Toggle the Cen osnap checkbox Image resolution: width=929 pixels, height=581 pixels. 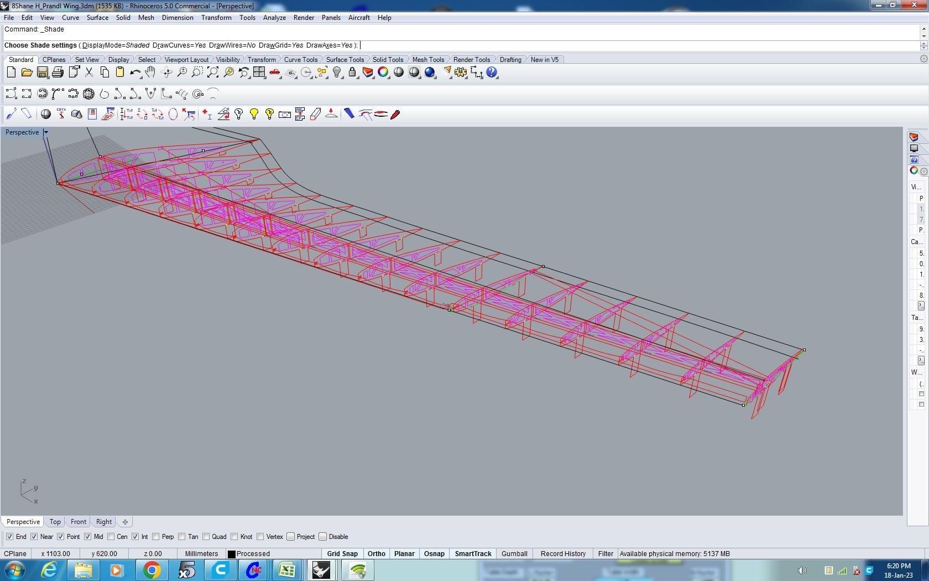coord(111,537)
